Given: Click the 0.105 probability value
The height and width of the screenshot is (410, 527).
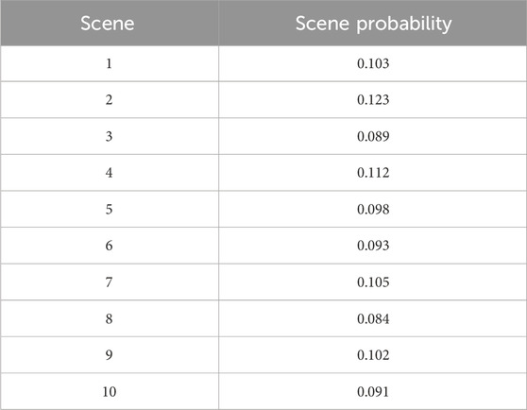Looking at the screenshot, I should [x=373, y=282].
